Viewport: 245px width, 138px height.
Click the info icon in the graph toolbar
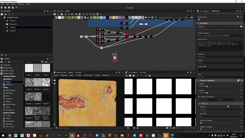pos(65,14)
